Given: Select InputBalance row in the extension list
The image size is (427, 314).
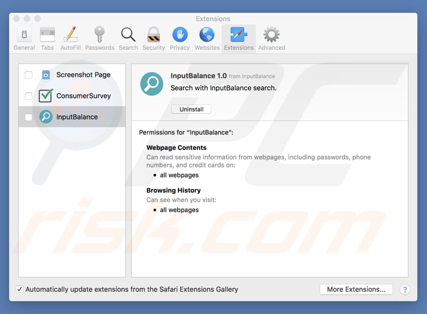Looking at the screenshot, I should [72, 117].
